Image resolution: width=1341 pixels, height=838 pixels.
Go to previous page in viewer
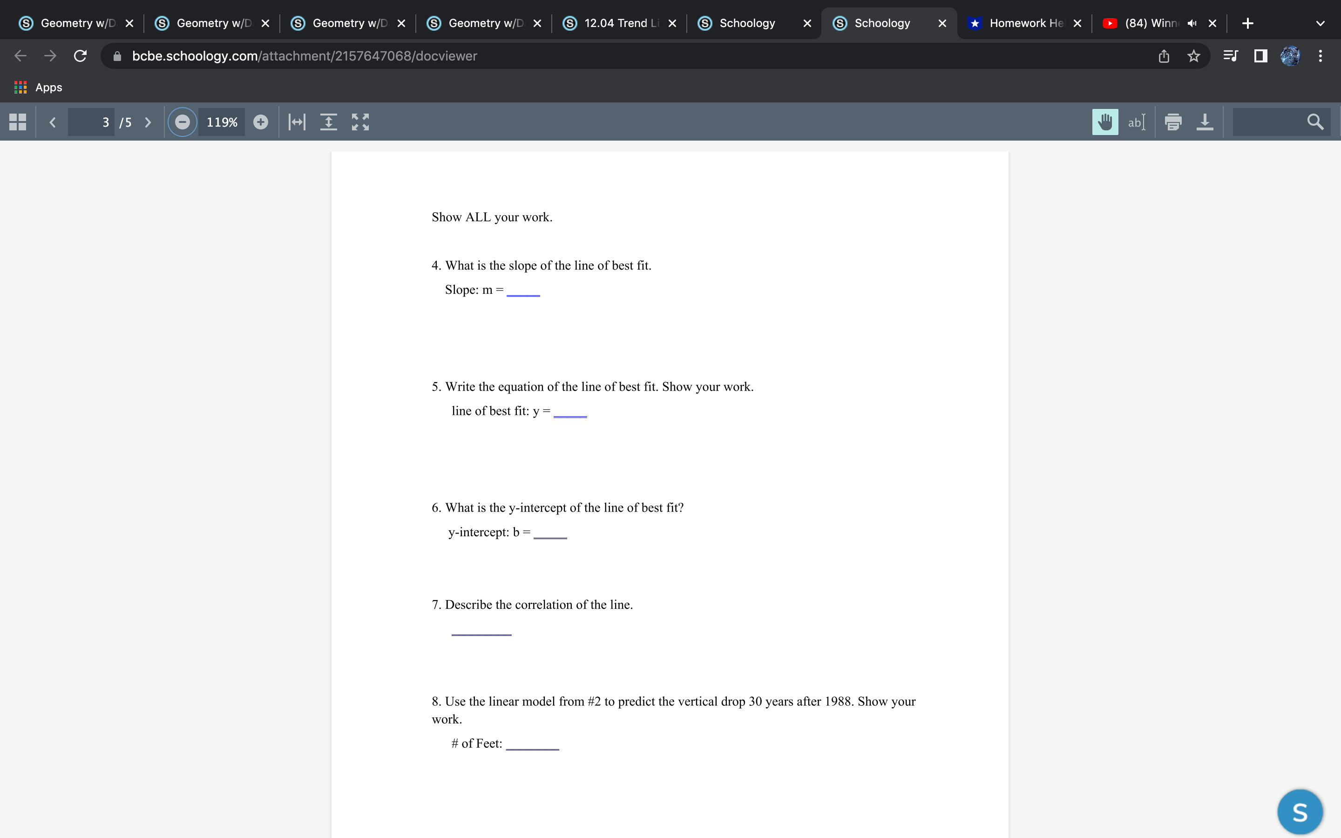(x=53, y=122)
